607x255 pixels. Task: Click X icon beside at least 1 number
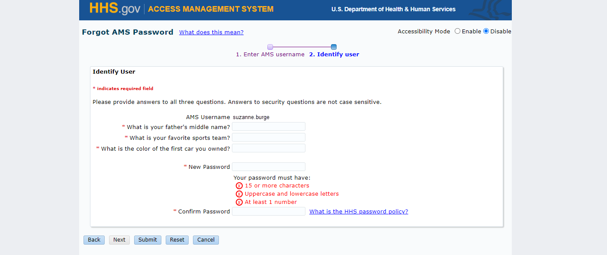[x=239, y=202]
